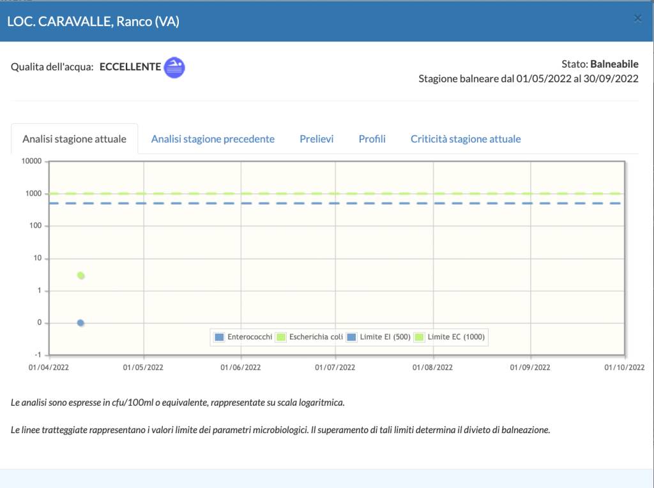The height and width of the screenshot is (488, 654).
Task: Click the 01/07/2022 x-axis date label
Action: (x=335, y=367)
